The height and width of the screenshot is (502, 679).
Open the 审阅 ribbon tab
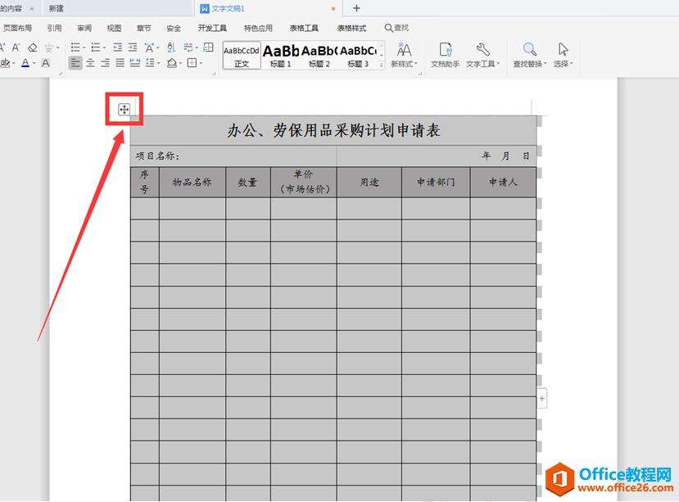(x=84, y=28)
